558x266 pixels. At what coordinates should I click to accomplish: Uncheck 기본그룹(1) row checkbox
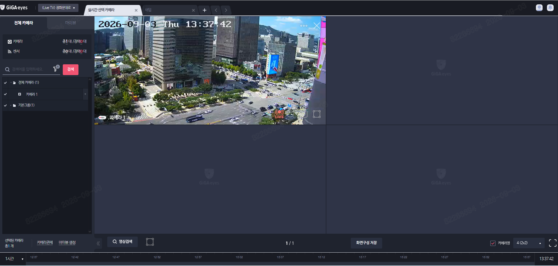pyautogui.click(x=5, y=105)
